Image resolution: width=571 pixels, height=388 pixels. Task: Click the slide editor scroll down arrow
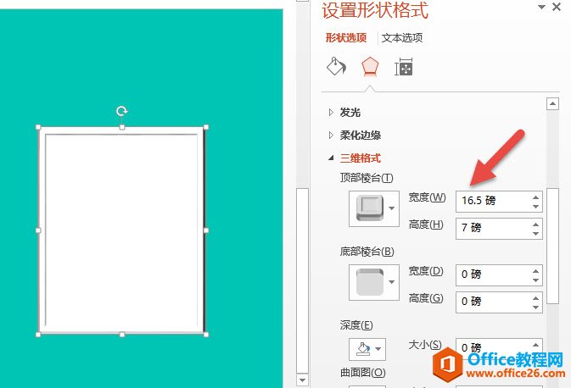click(302, 380)
